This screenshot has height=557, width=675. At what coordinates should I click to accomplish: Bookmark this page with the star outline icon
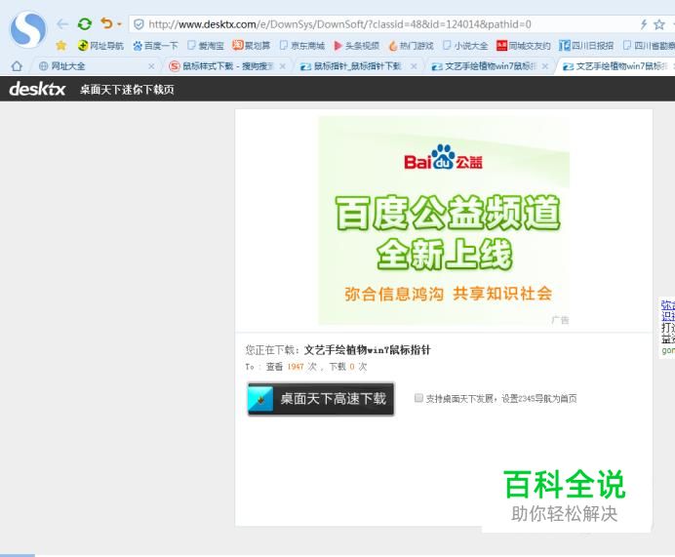pyautogui.click(x=659, y=24)
